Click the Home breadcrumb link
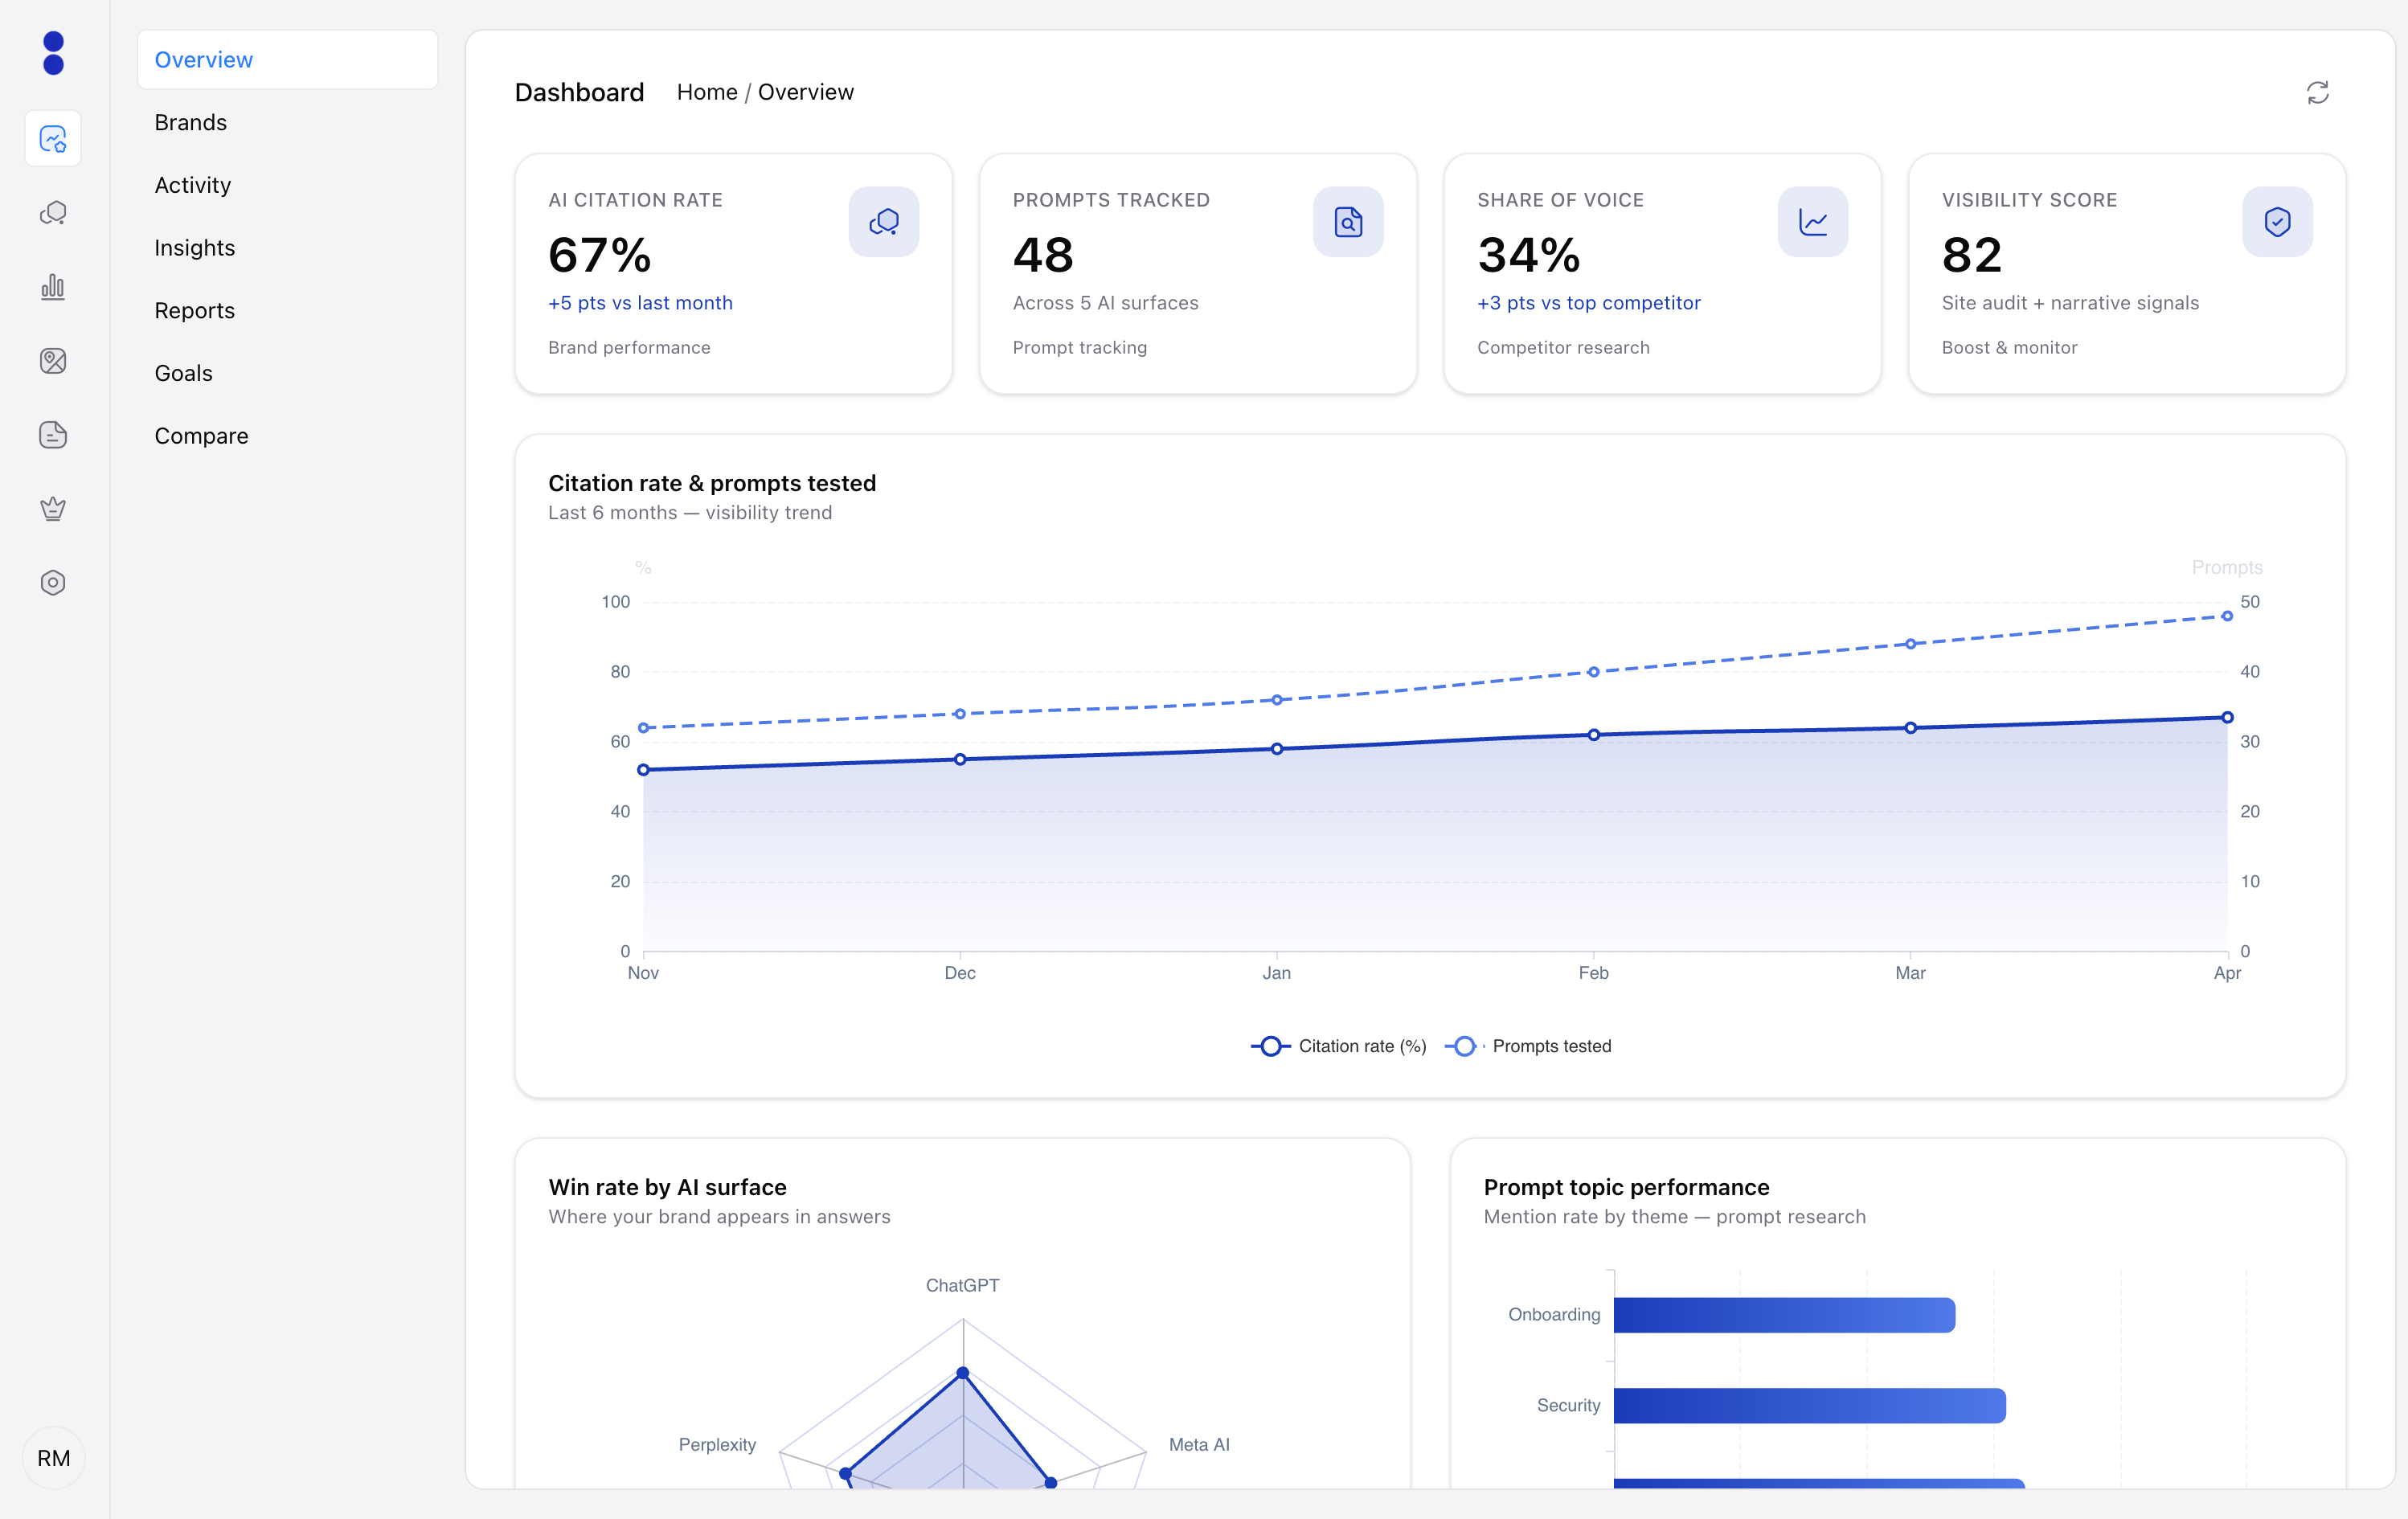The height and width of the screenshot is (1519, 2408). pyautogui.click(x=707, y=92)
